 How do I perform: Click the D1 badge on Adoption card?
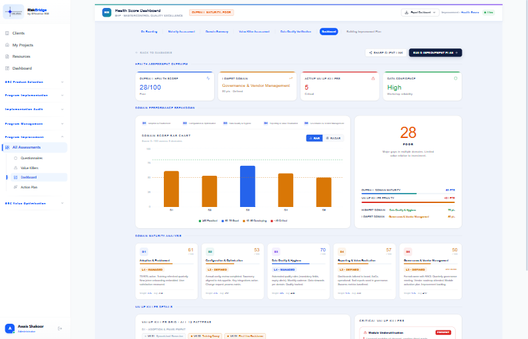click(x=144, y=252)
